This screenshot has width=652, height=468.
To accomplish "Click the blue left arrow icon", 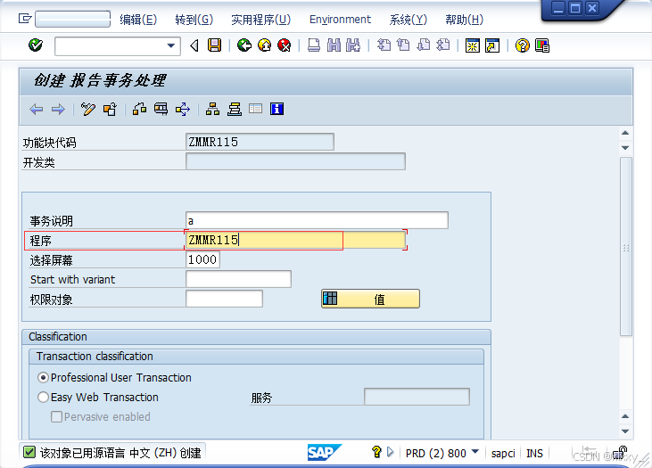I will click(x=37, y=110).
